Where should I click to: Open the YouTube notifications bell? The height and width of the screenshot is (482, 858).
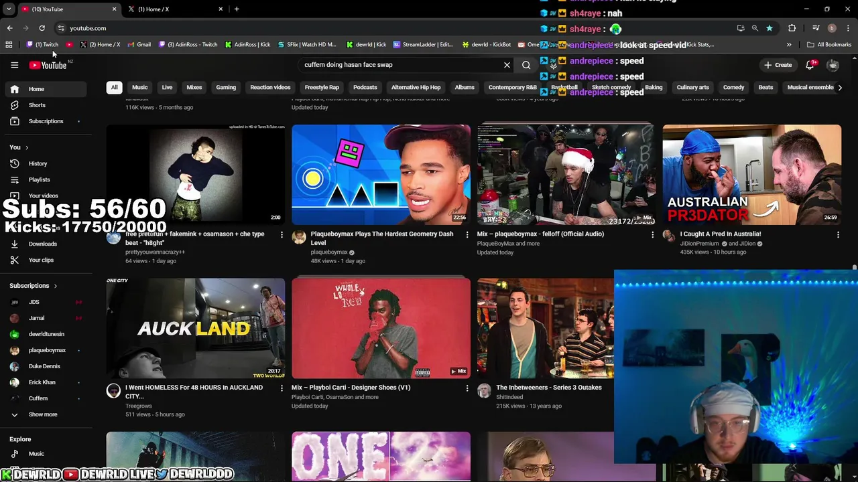810,65
